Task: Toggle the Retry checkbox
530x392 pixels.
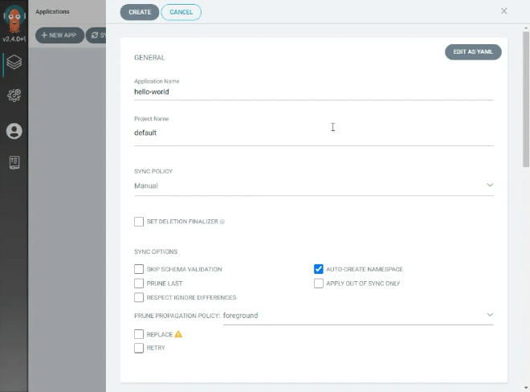Action: point(139,348)
